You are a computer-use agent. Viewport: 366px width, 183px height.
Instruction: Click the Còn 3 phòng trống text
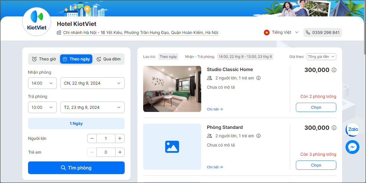318,155
